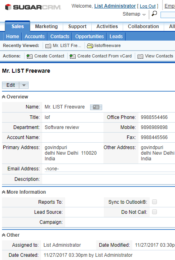Image resolution: width=175 pixels, height=260 pixels.
Task: Click the Mobile number 9898989898
Action: (x=154, y=127)
